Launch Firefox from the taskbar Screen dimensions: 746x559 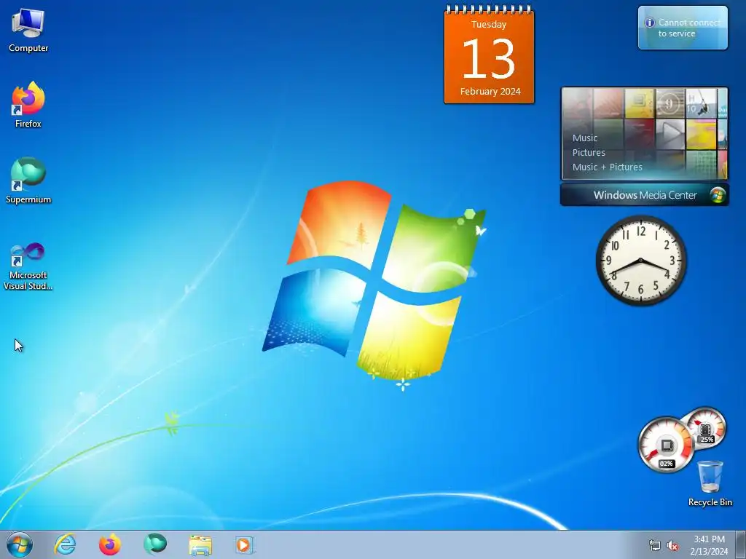[110, 544]
